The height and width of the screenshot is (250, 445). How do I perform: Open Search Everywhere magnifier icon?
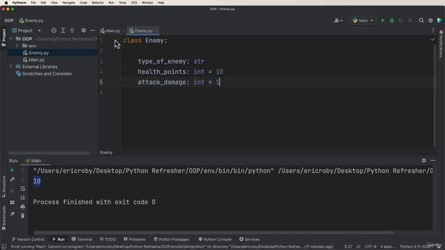pos(421,20)
